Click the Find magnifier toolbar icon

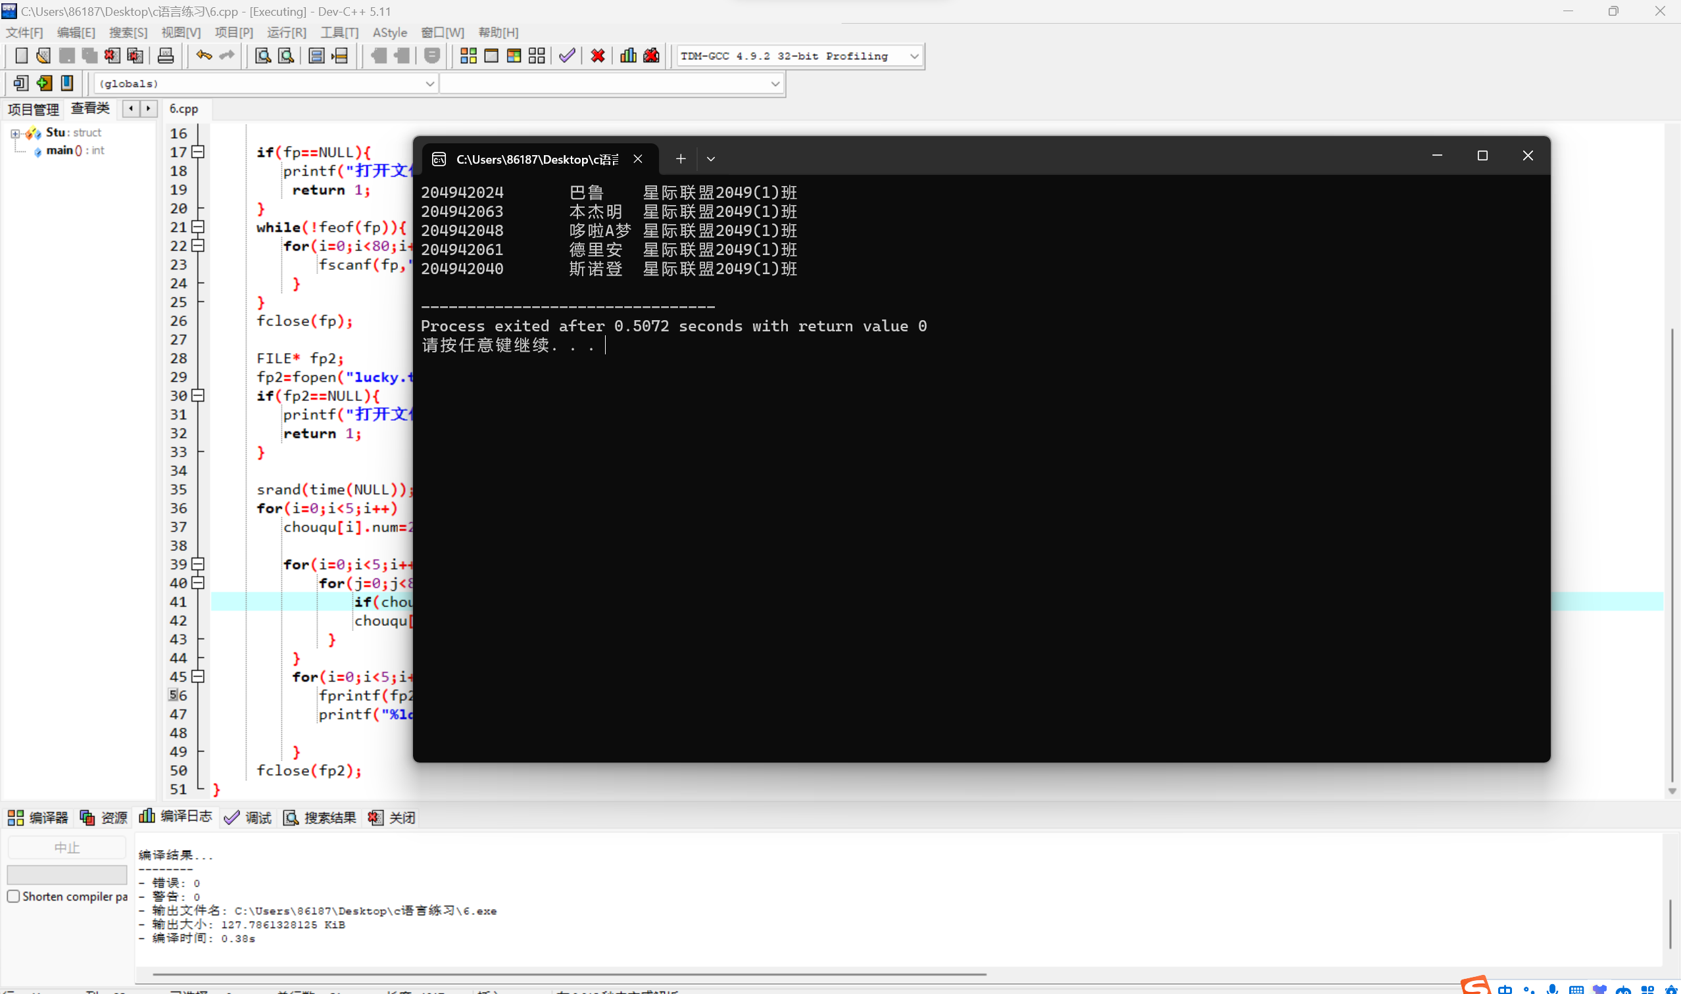click(262, 57)
